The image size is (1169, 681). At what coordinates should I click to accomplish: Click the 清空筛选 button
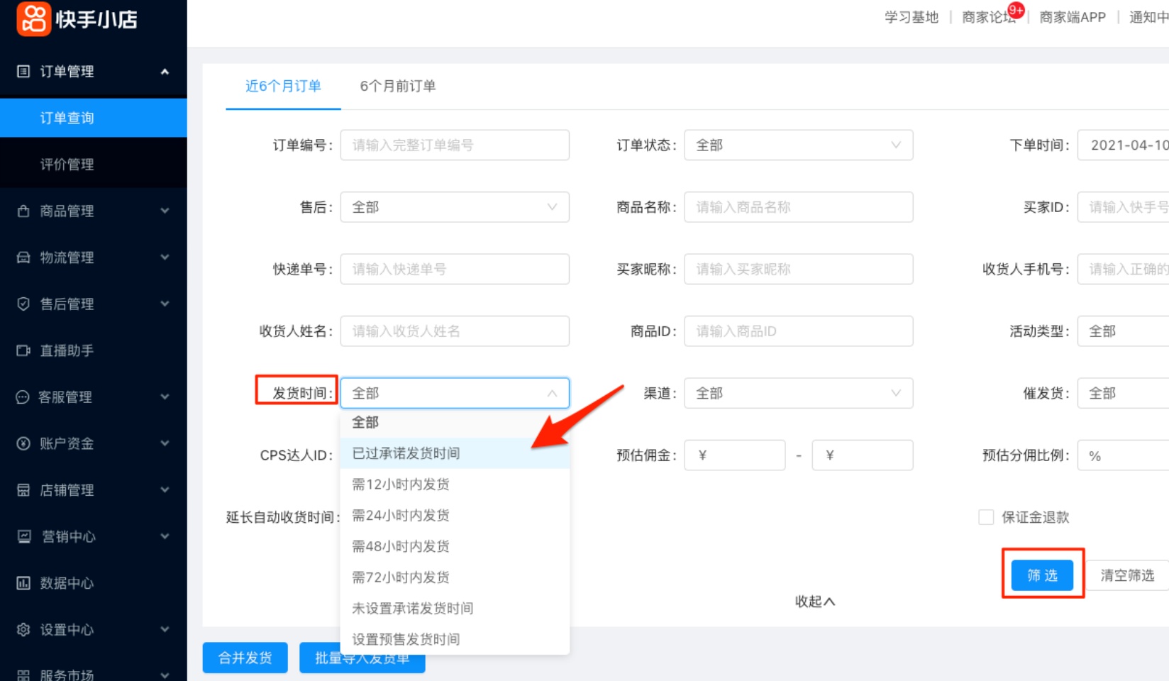[1126, 575]
